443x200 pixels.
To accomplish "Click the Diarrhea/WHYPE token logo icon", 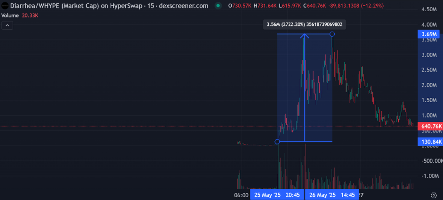I will click(x=5, y=6).
